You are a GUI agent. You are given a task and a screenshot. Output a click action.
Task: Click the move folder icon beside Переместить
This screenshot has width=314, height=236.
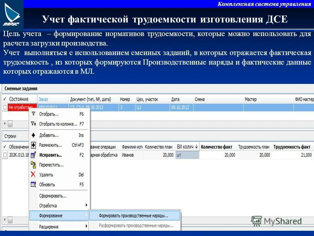coord(33,165)
